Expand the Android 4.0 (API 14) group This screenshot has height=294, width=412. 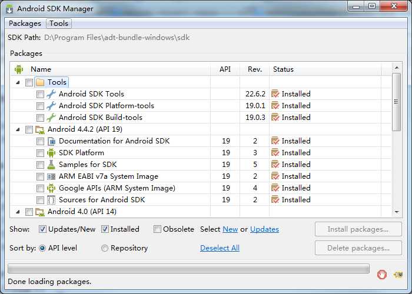pyautogui.click(x=18, y=212)
